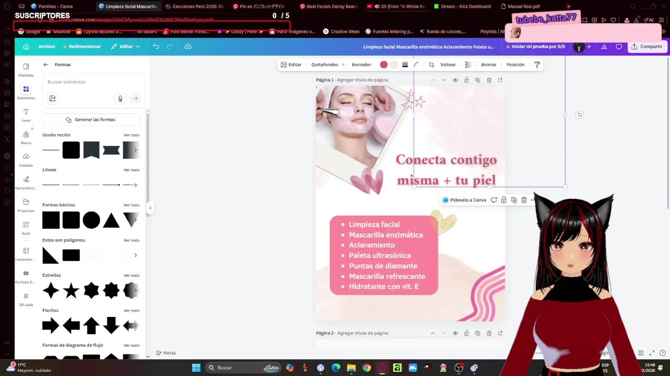Viewport: 670px width, 376px height.
Task: Open the transparency tool
Action: pos(468,65)
